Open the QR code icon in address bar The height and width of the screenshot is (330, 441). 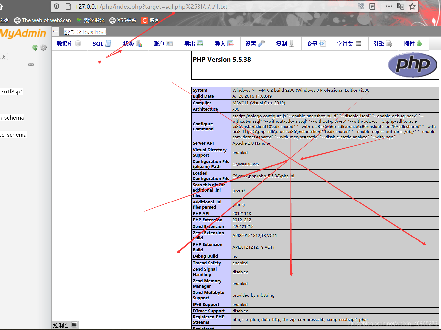point(361,6)
